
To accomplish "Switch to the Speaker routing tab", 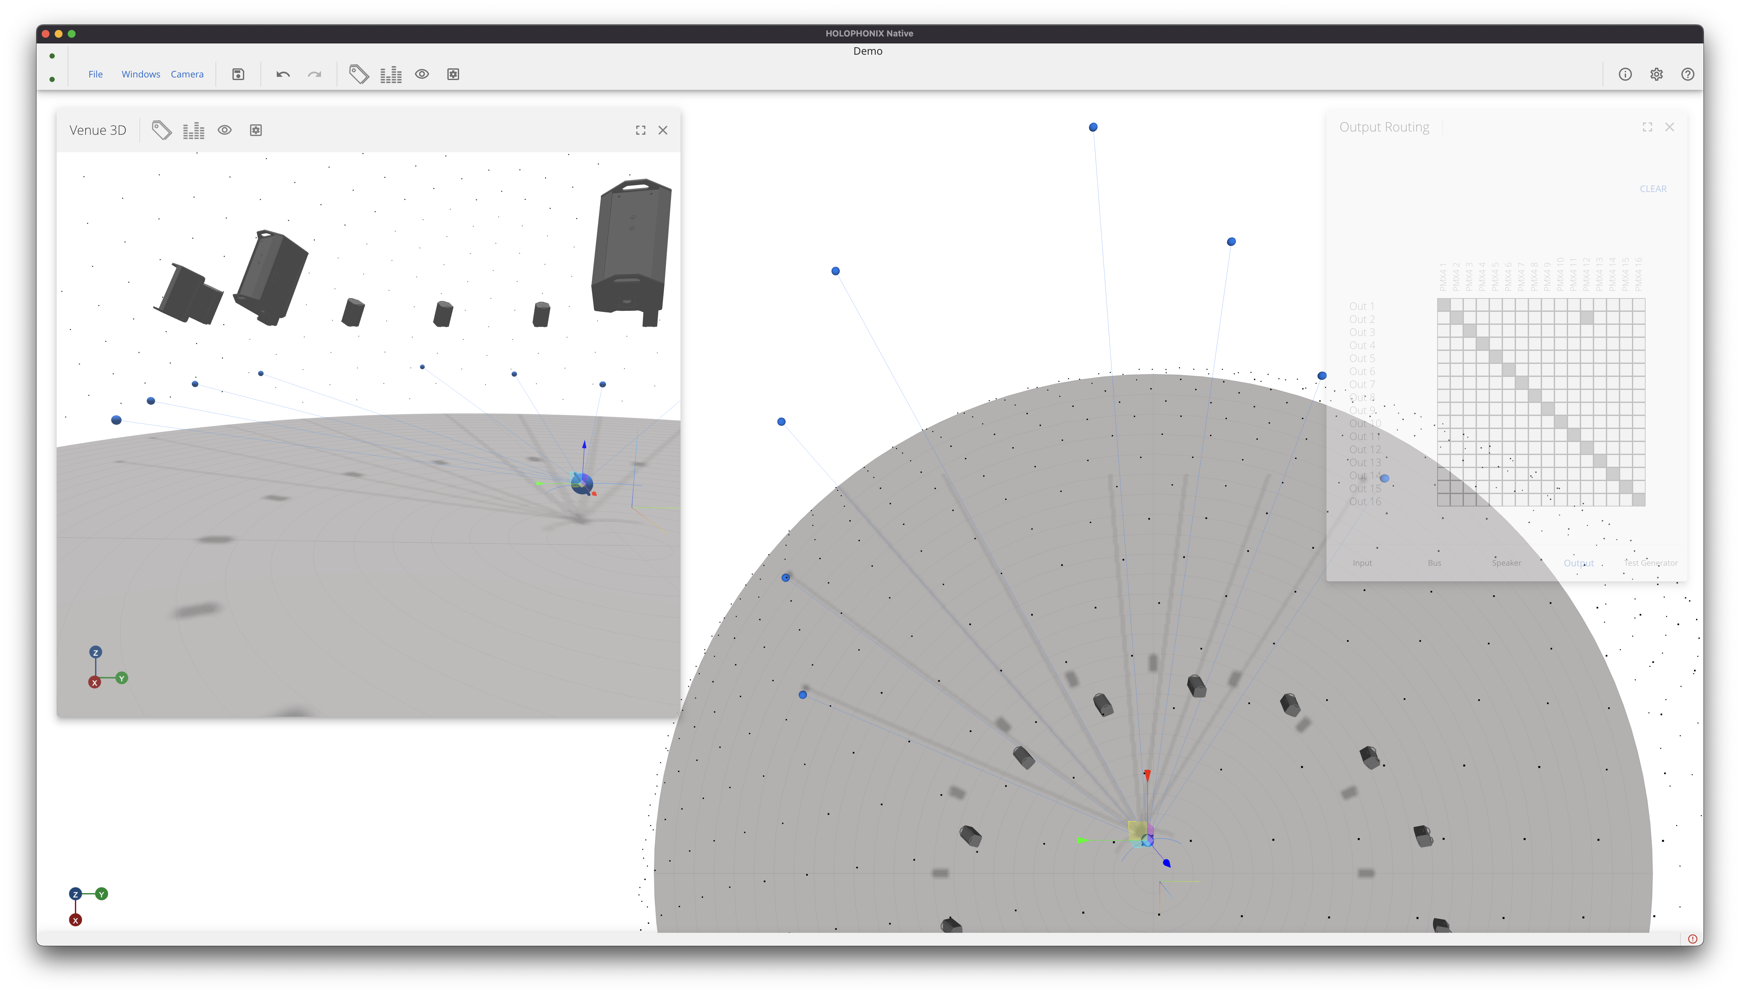I will (1507, 563).
